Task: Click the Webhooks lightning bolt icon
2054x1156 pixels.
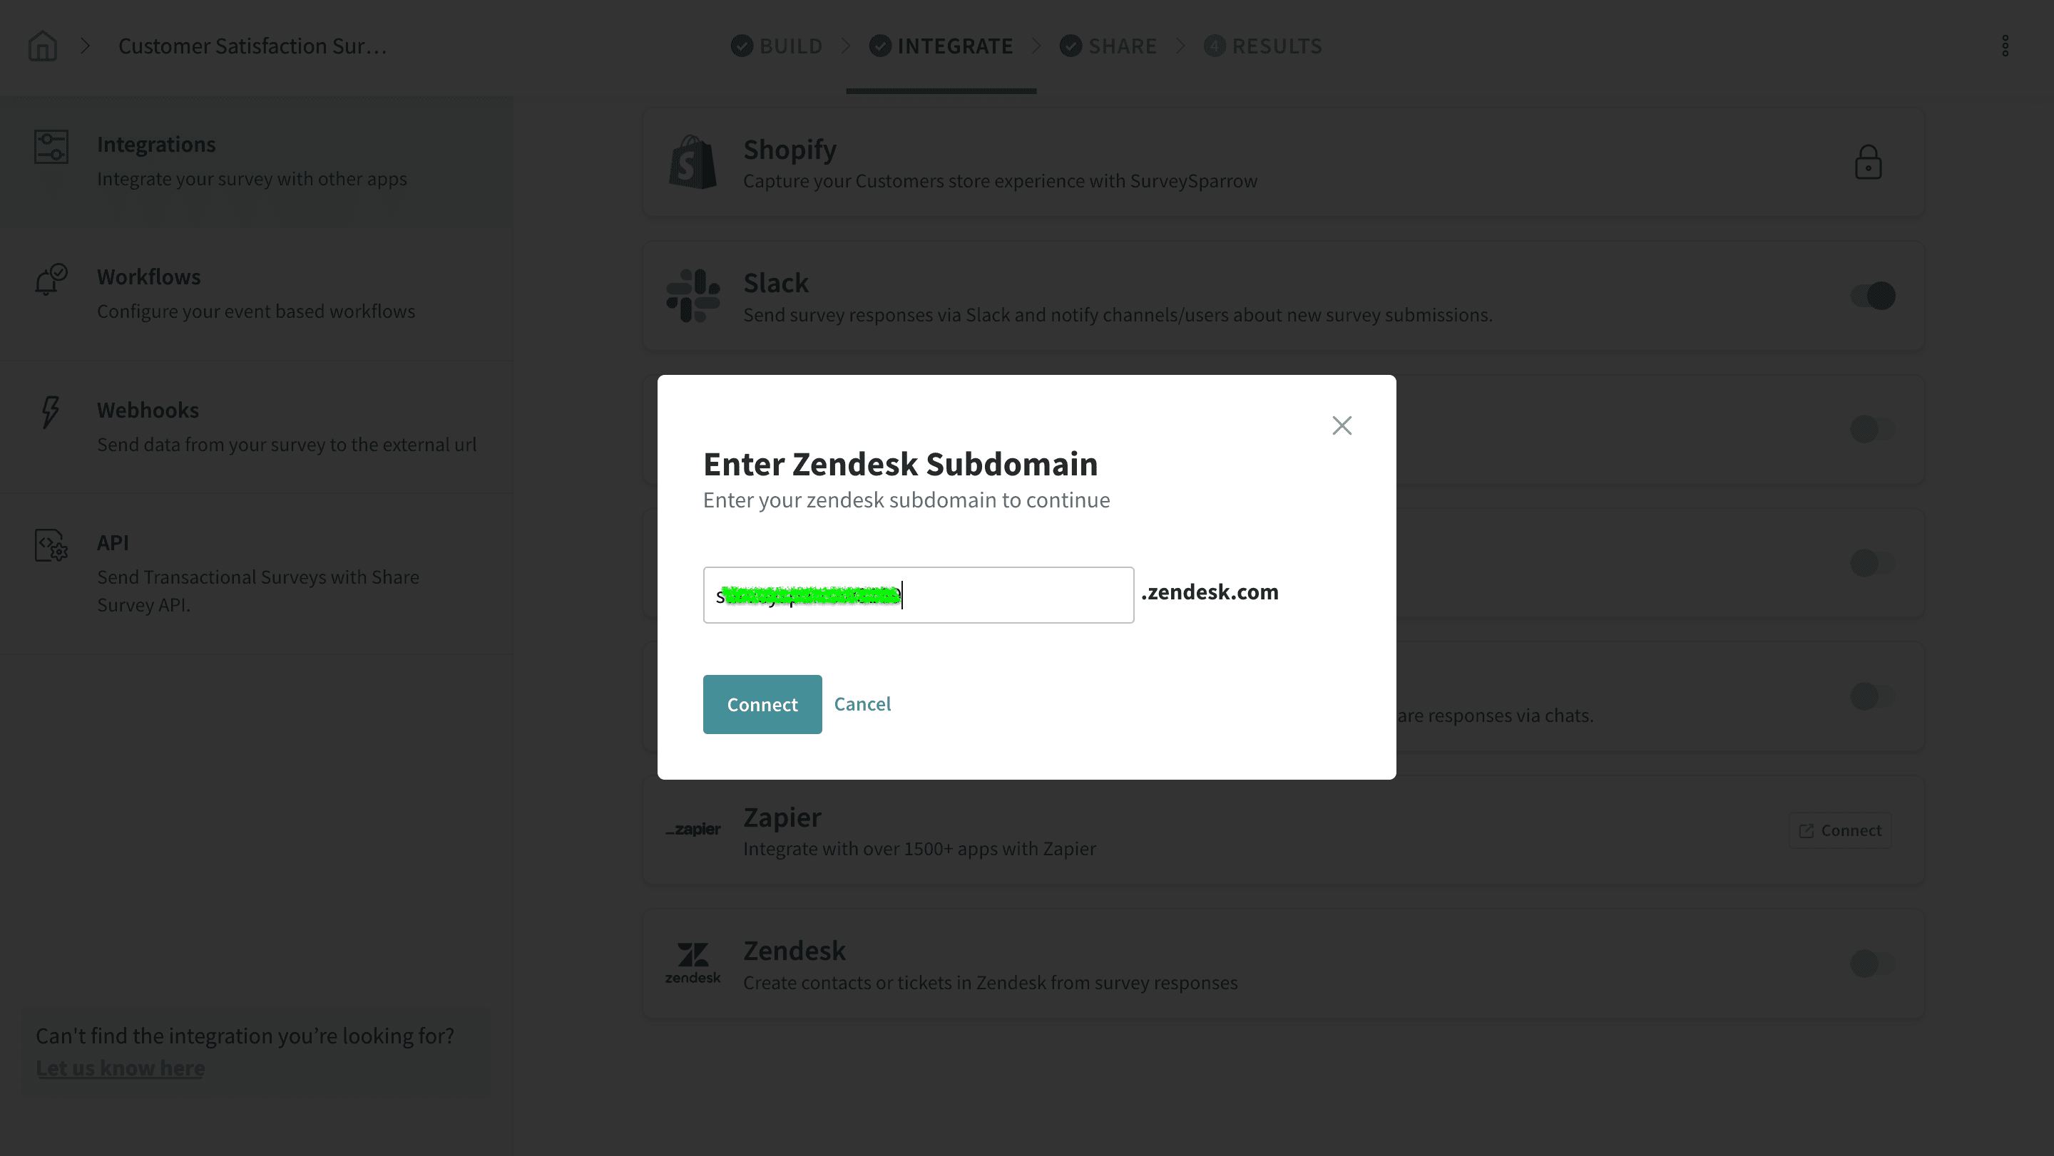Action: [50, 412]
